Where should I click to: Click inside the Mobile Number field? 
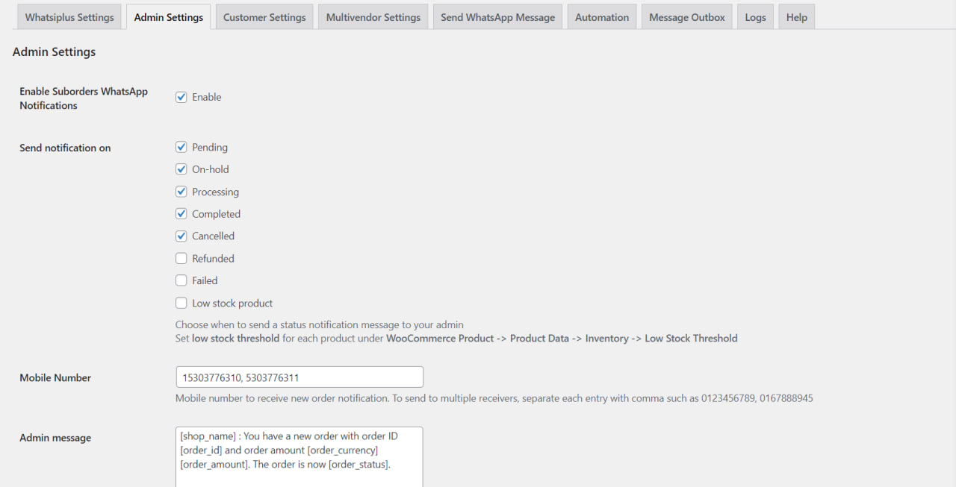coord(299,377)
